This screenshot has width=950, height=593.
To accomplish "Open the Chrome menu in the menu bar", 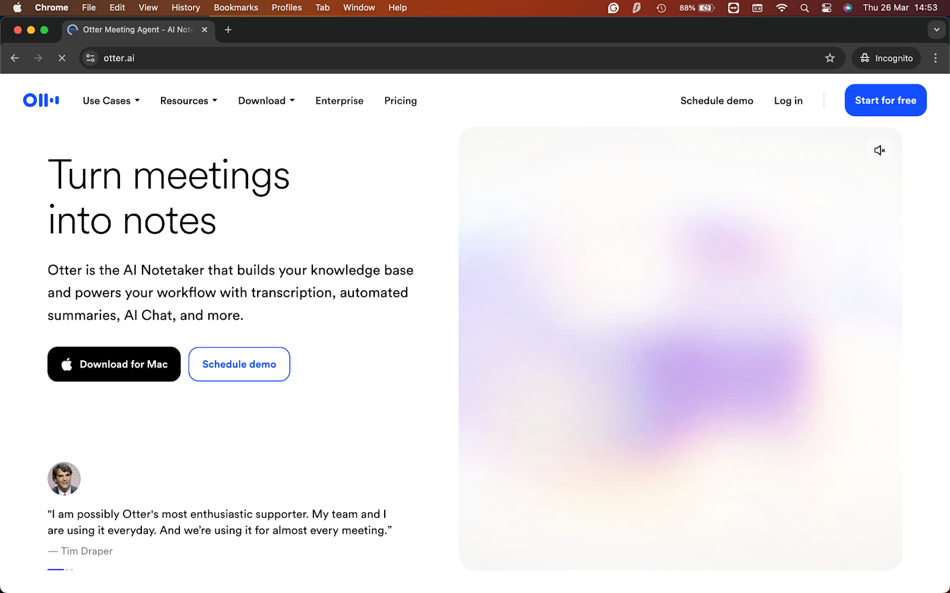I will pyautogui.click(x=52, y=8).
